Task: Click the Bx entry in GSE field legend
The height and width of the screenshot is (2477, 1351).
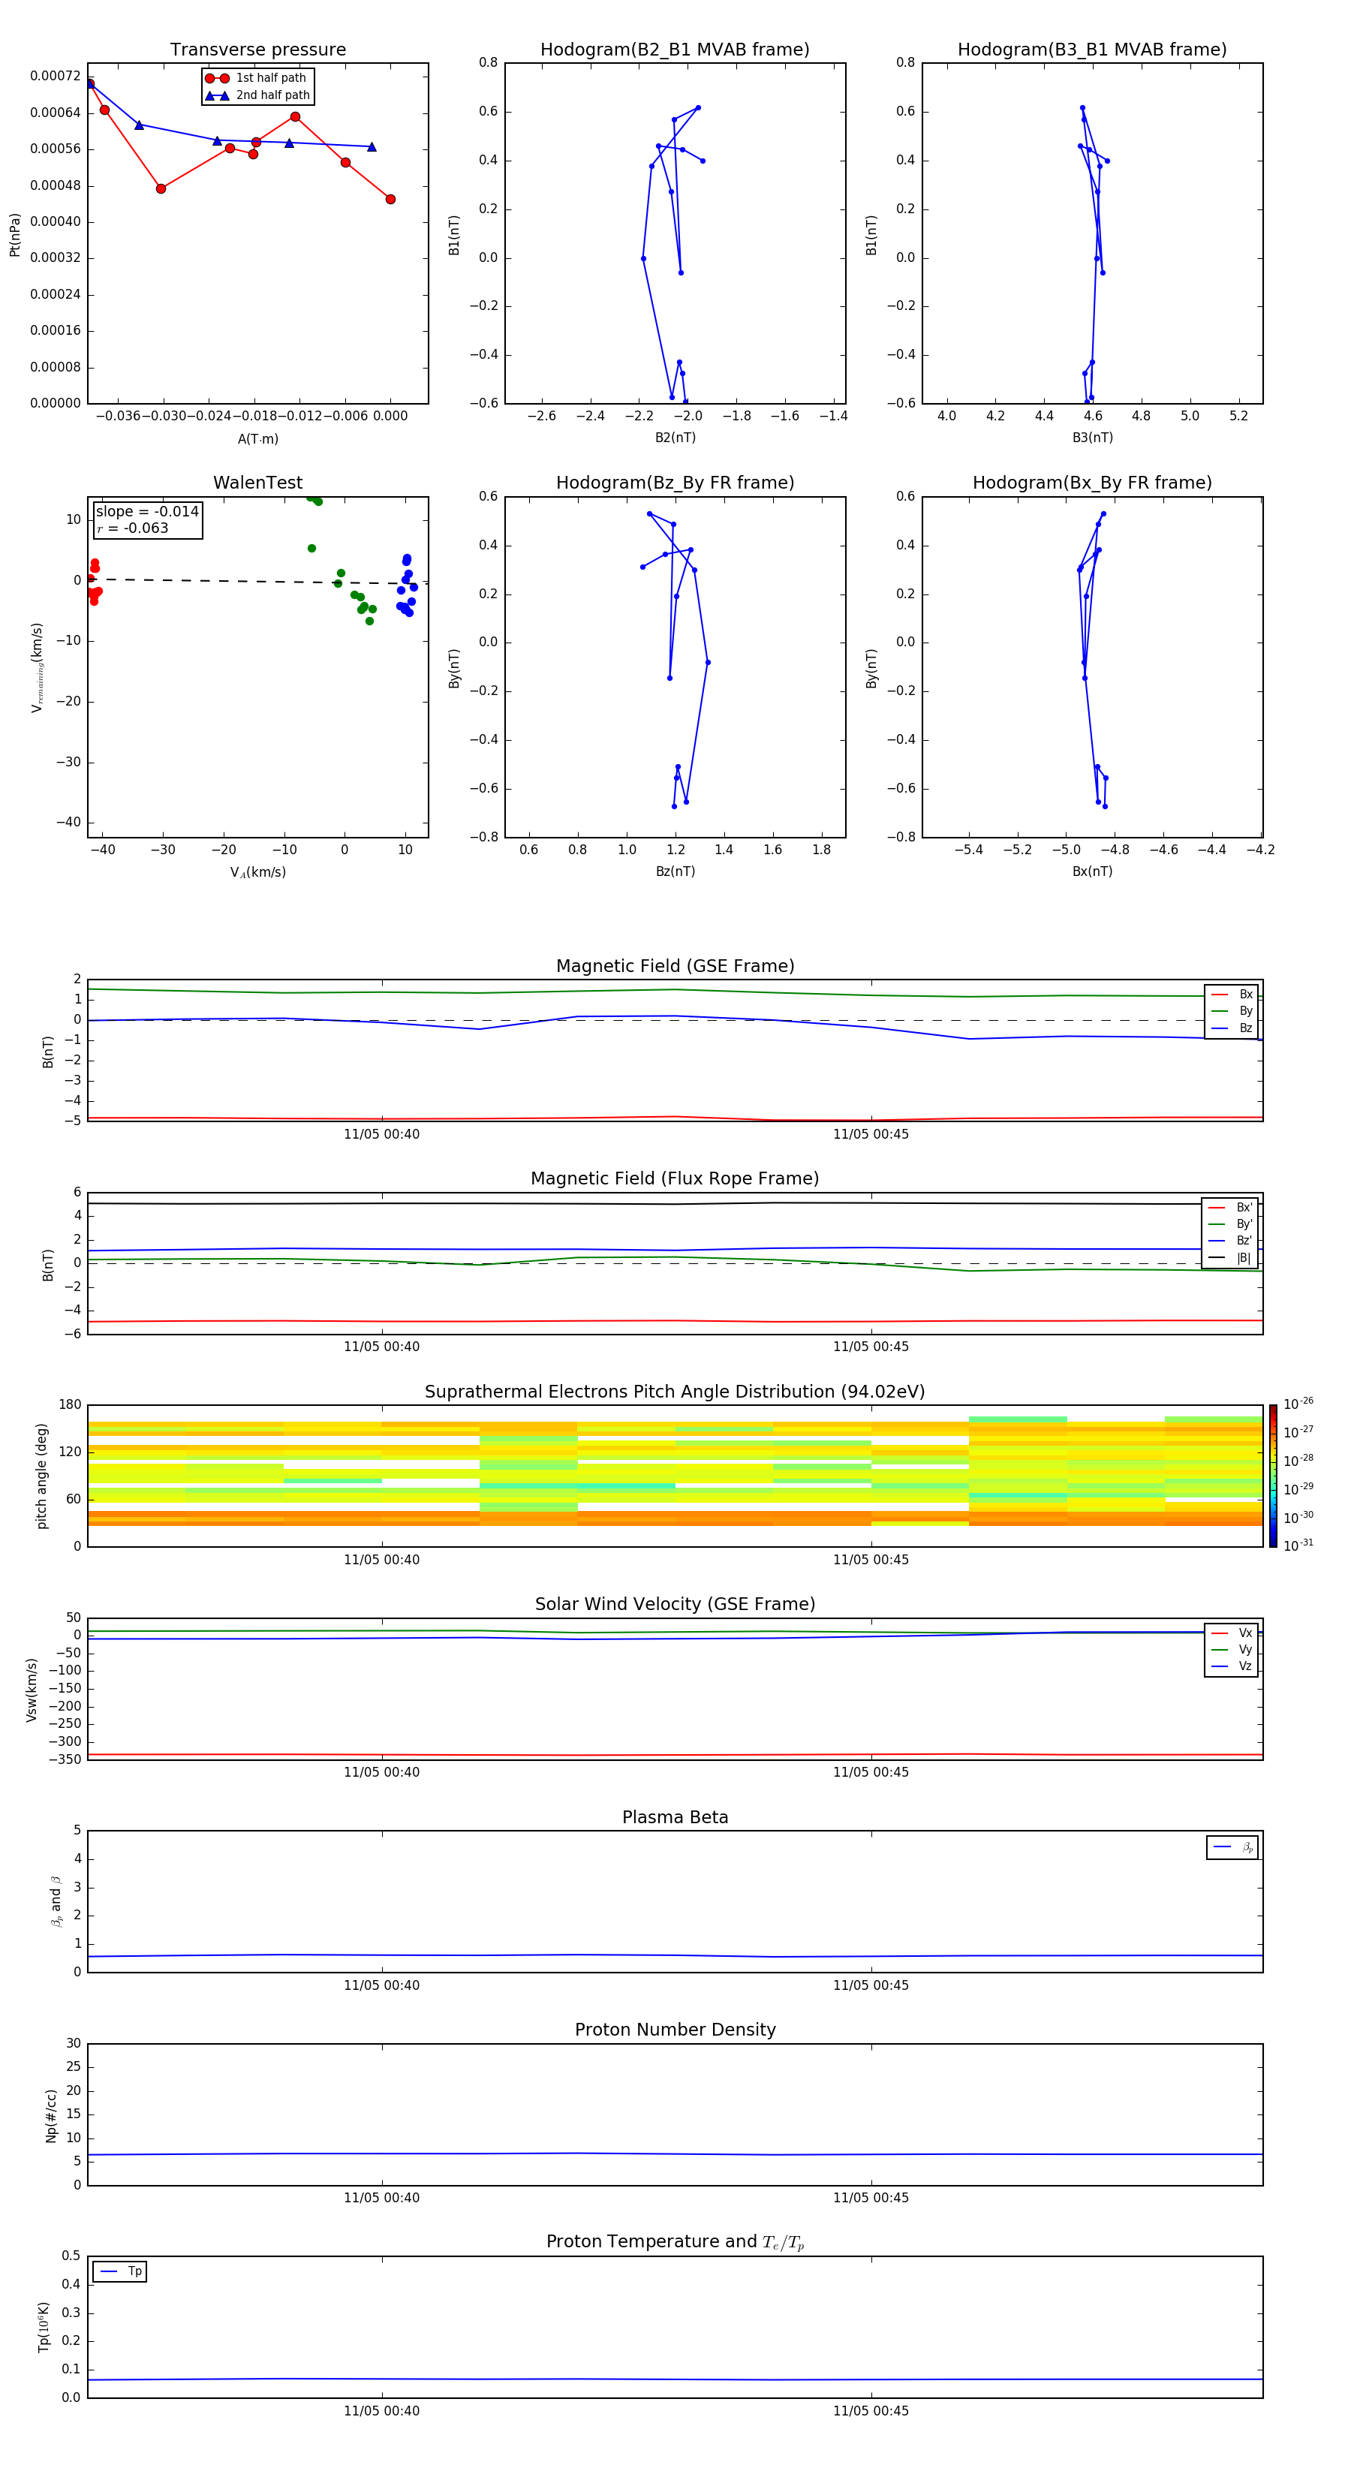Action: [1232, 995]
